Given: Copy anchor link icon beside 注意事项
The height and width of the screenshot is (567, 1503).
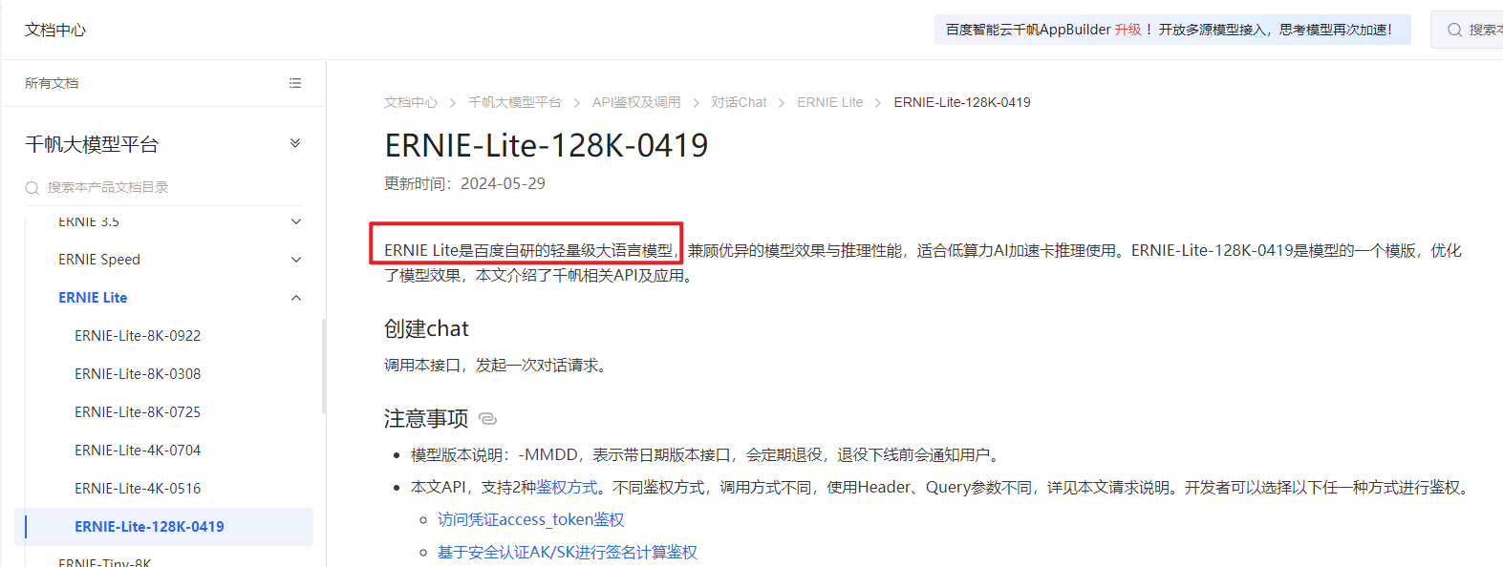Looking at the screenshot, I should [487, 419].
